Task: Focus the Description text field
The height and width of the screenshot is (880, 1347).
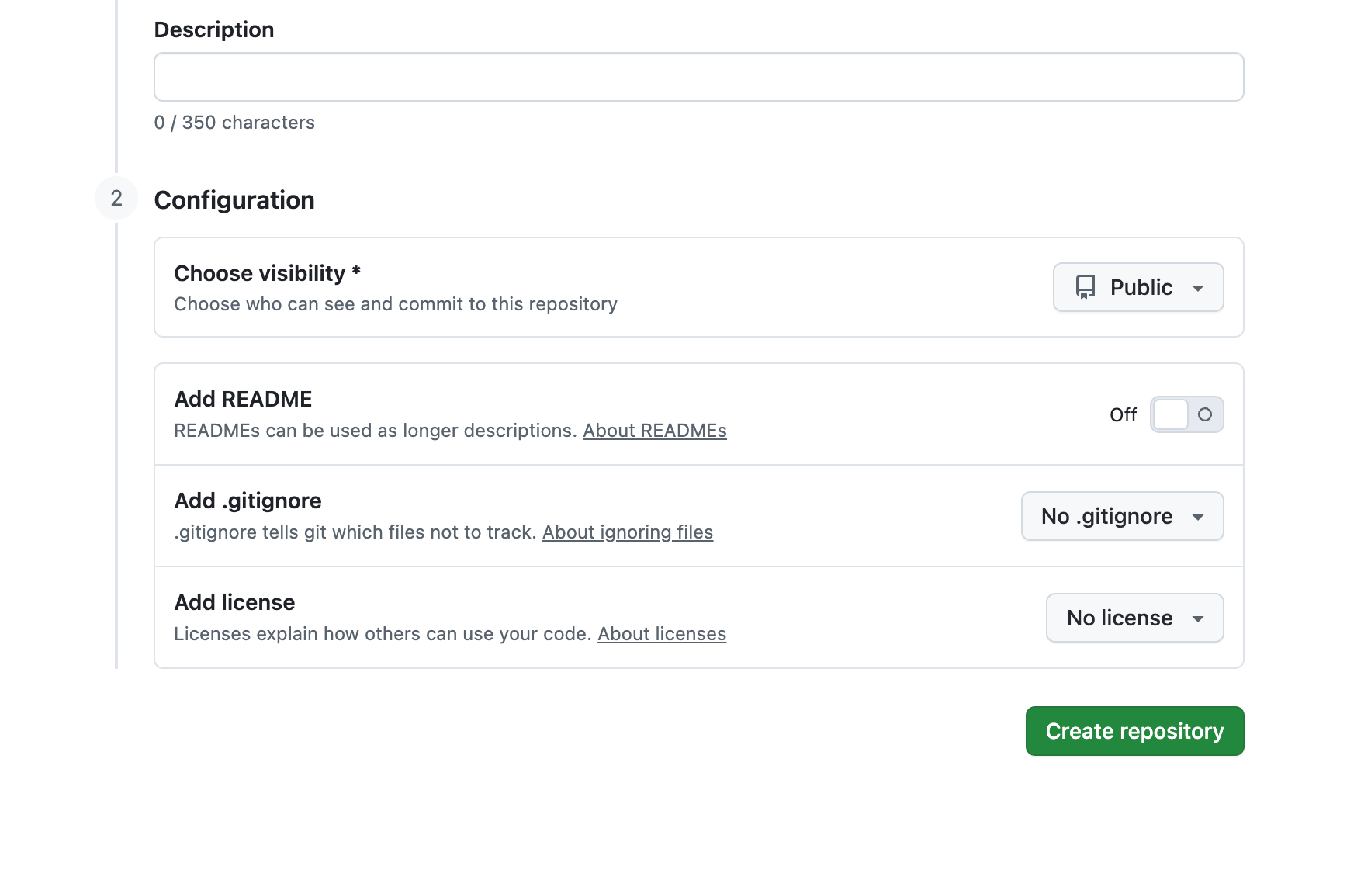Action: click(698, 77)
